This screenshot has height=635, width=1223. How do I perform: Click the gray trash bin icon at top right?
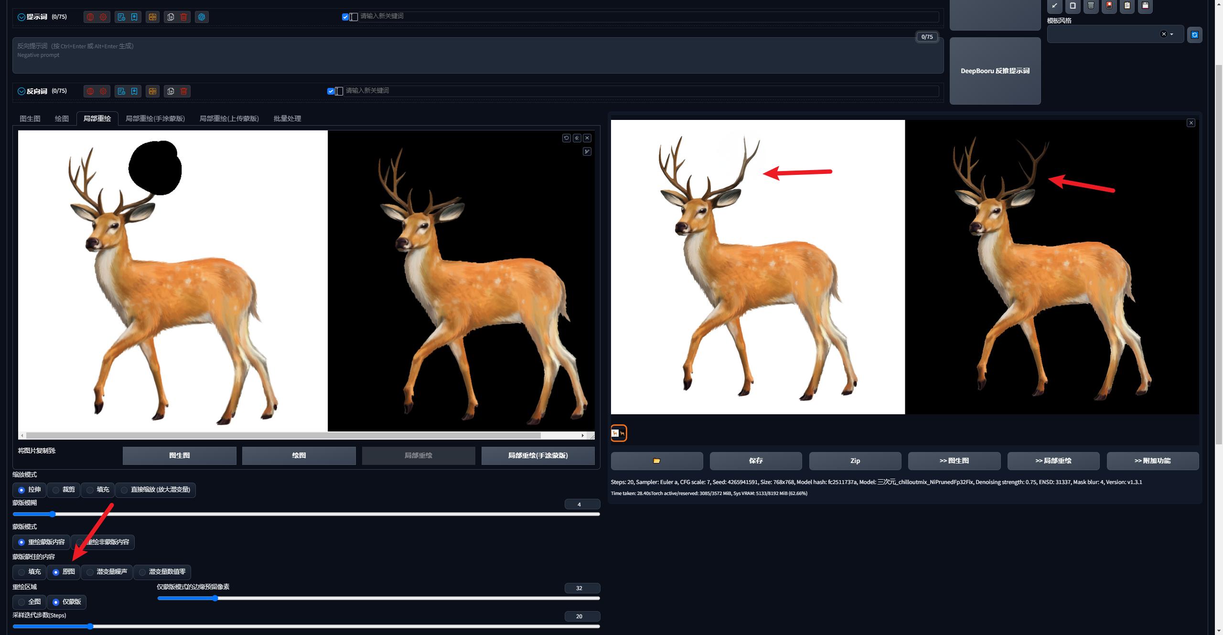coord(1091,6)
